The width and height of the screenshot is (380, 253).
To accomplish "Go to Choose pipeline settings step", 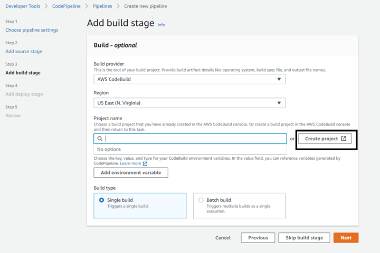I will click(x=32, y=30).
